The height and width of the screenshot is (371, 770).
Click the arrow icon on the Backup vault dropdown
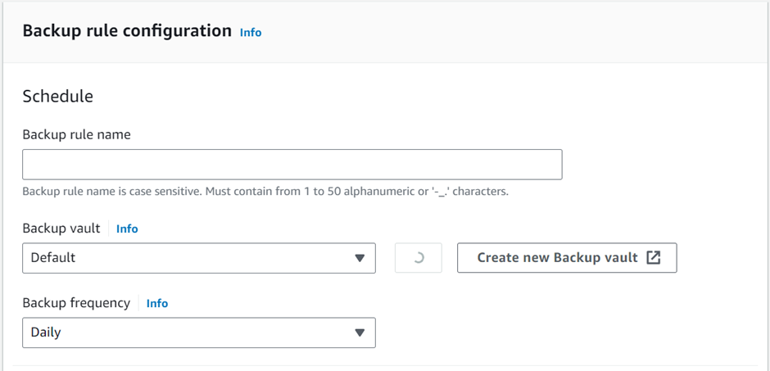pyautogui.click(x=359, y=258)
